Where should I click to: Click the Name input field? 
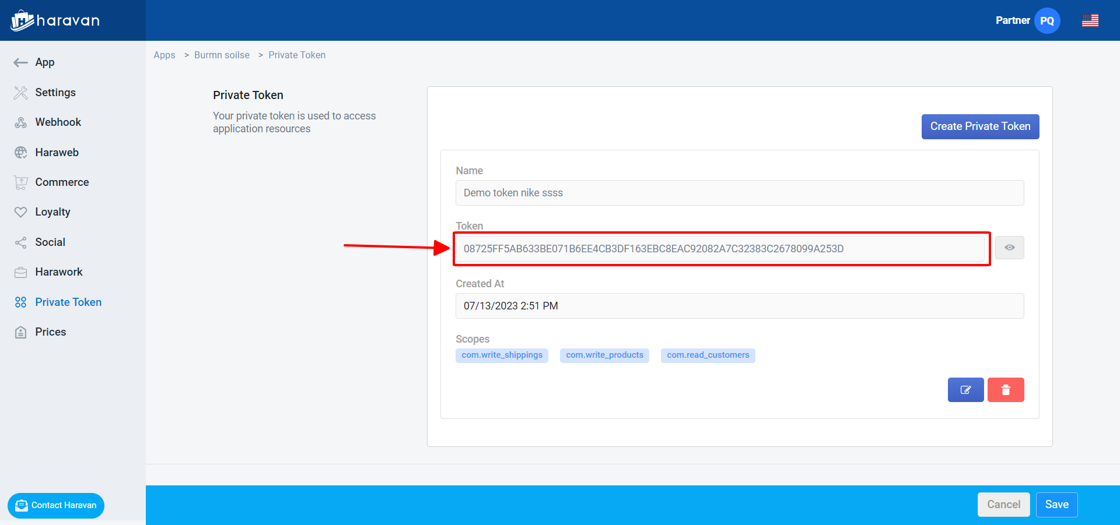[x=739, y=193]
